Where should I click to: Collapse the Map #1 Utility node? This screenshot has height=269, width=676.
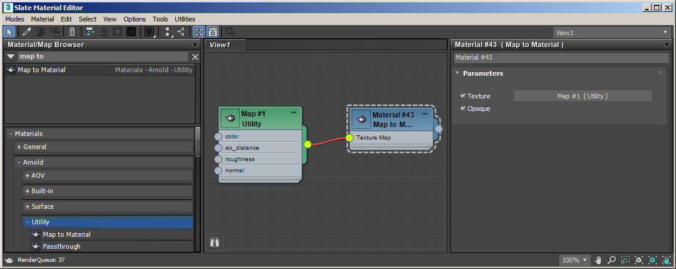point(294,113)
